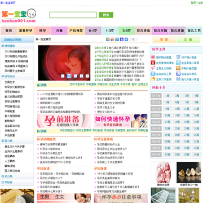Image resolution: width=203 pixels, height=203 pixels.
Task: Open the 宝宝起名工具 icon
Action: click(x=153, y=74)
